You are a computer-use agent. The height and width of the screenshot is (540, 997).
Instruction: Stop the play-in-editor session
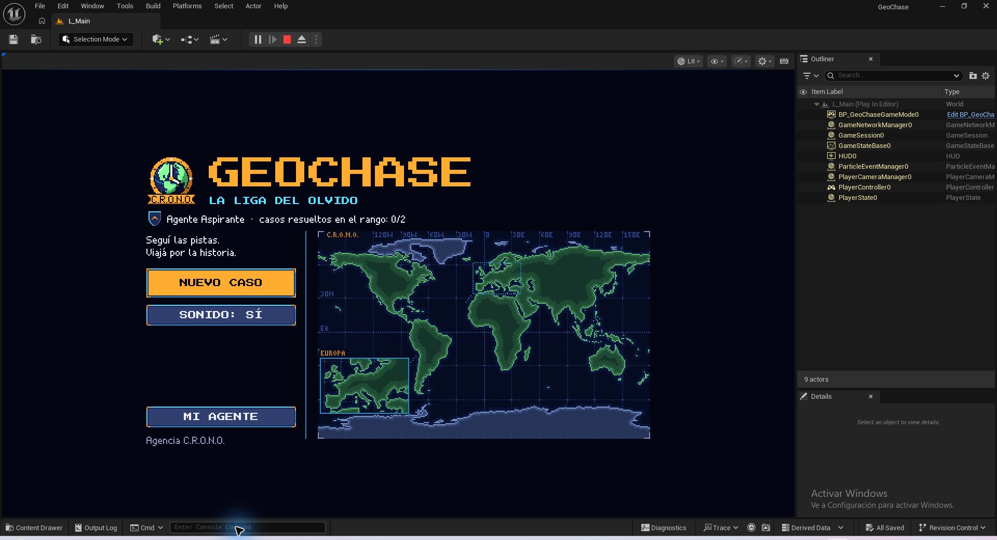coord(287,39)
